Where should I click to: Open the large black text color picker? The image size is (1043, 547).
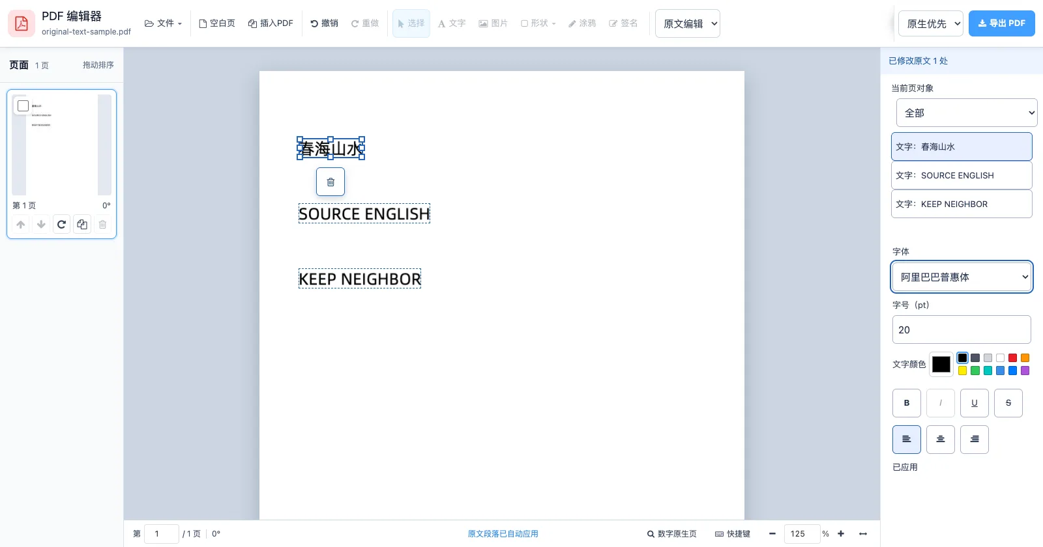click(x=941, y=364)
